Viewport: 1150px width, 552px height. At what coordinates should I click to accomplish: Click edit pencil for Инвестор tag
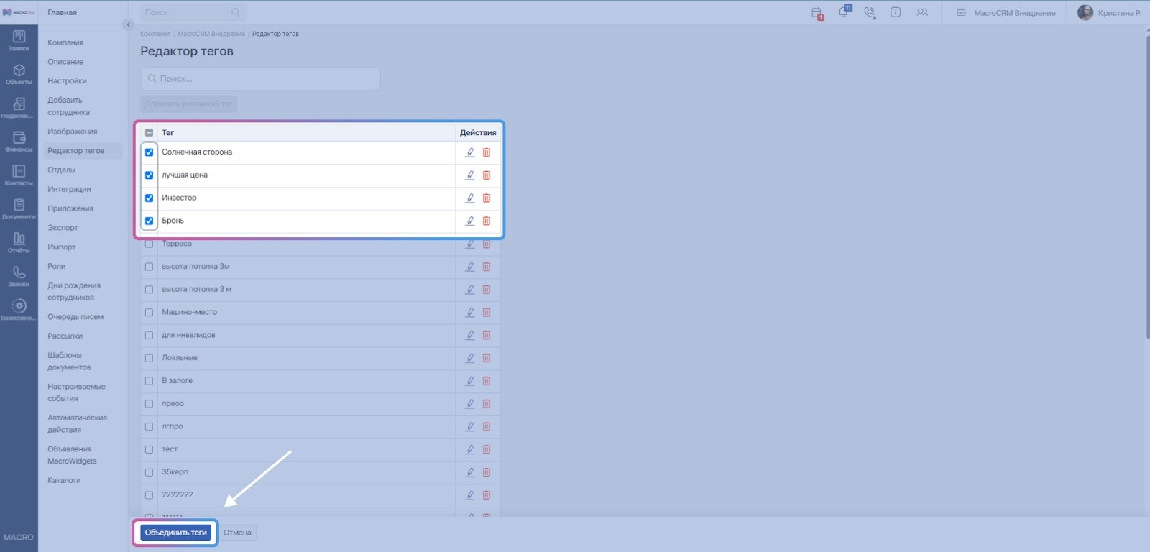point(470,198)
